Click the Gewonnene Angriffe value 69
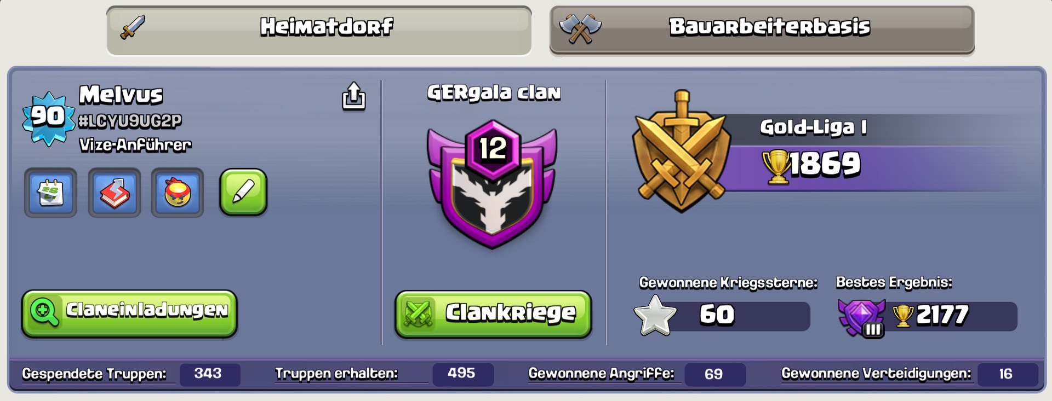1052x401 pixels. point(714,375)
